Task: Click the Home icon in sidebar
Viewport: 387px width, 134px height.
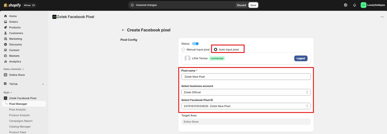Action: click(x=6, y=16)
